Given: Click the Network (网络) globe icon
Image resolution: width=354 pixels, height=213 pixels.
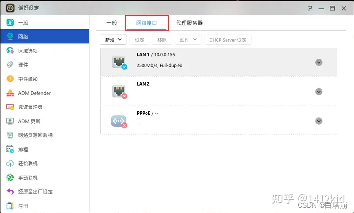Looking at the screenshot, I should (x=10, y=36).
